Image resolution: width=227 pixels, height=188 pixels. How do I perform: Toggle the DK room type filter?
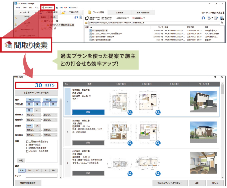pyautogui.click(x=37, y=126)
